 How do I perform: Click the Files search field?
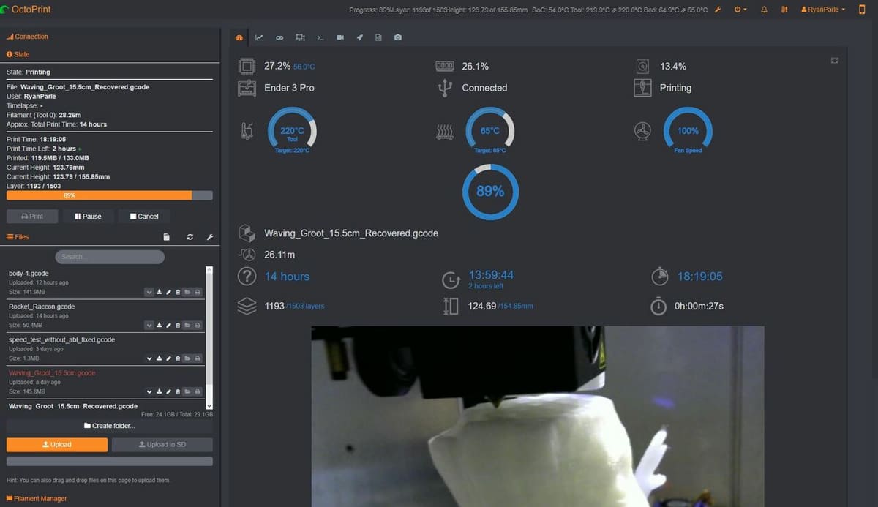point(110,257)
